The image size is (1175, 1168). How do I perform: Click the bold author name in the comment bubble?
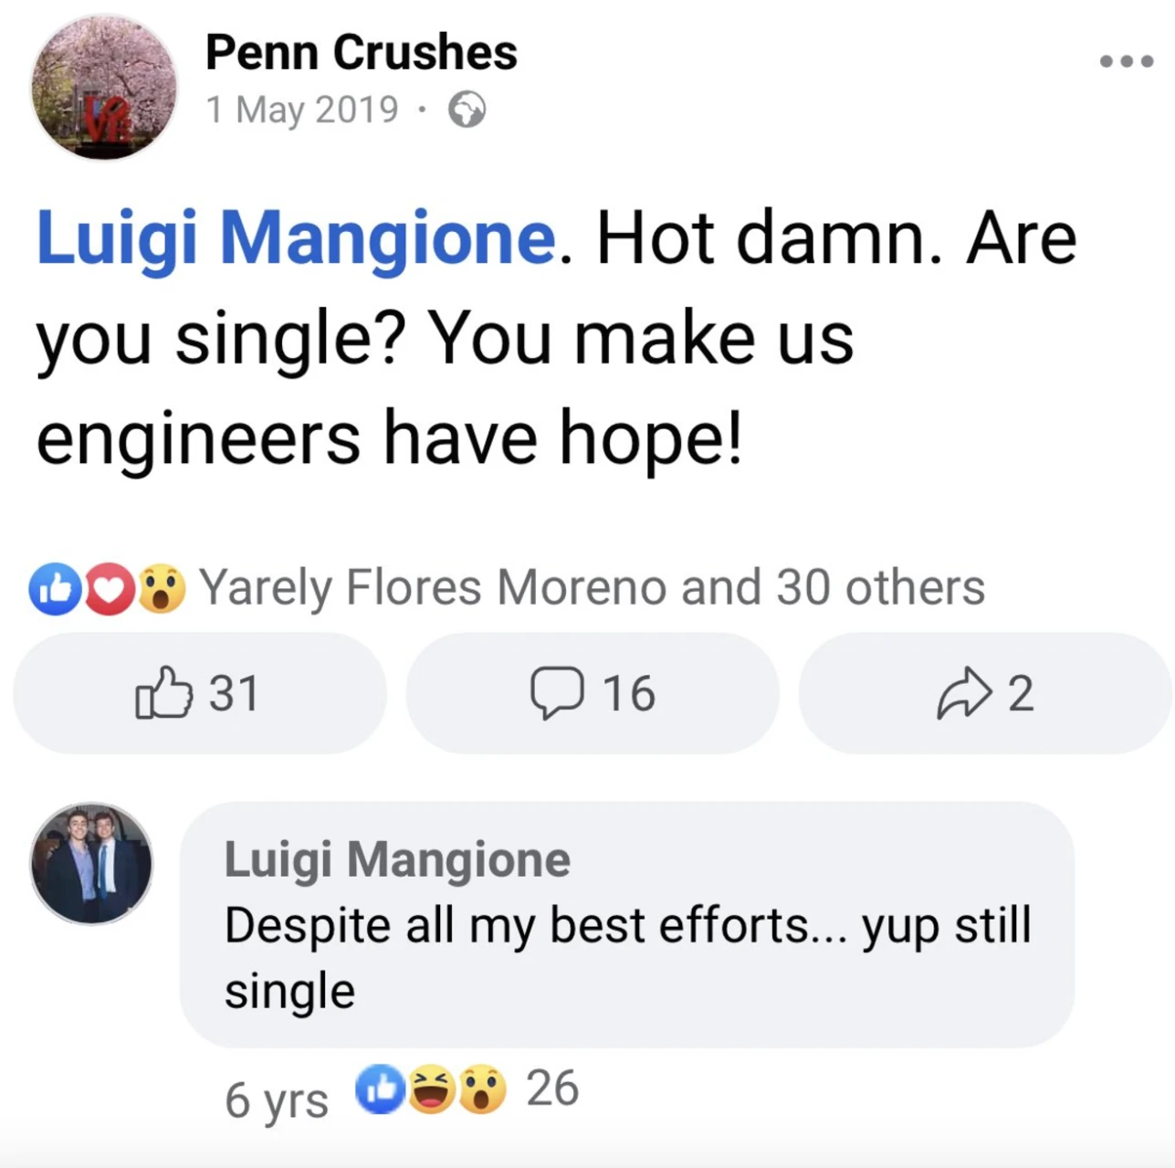point(397,859)
